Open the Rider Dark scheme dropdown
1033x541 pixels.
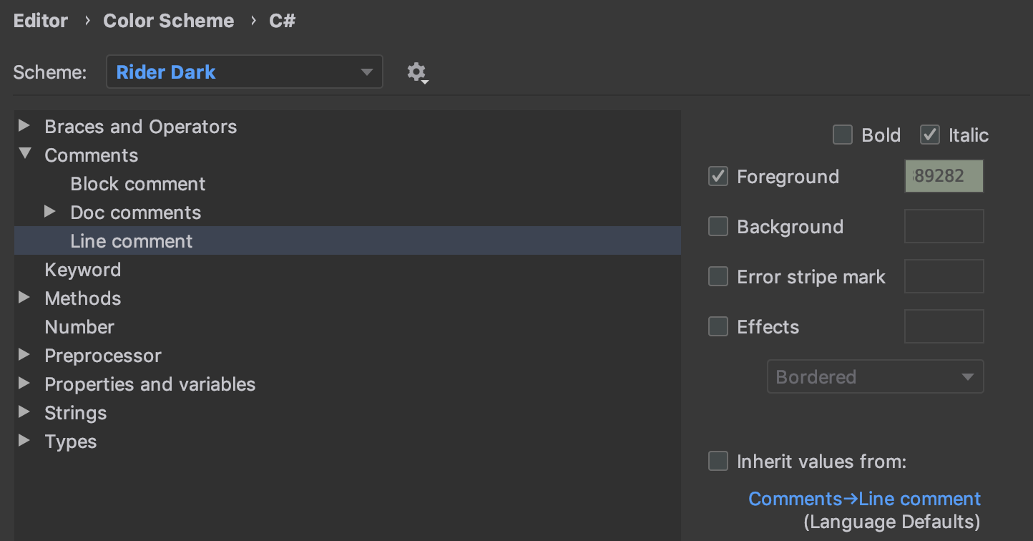(244, 72)
